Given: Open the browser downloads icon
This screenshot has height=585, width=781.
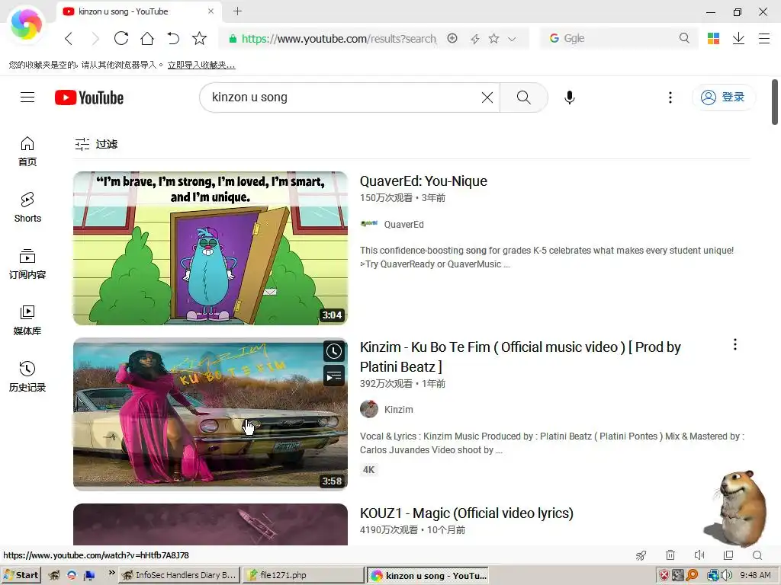Looking at the screenshot, I should point(738,38).
